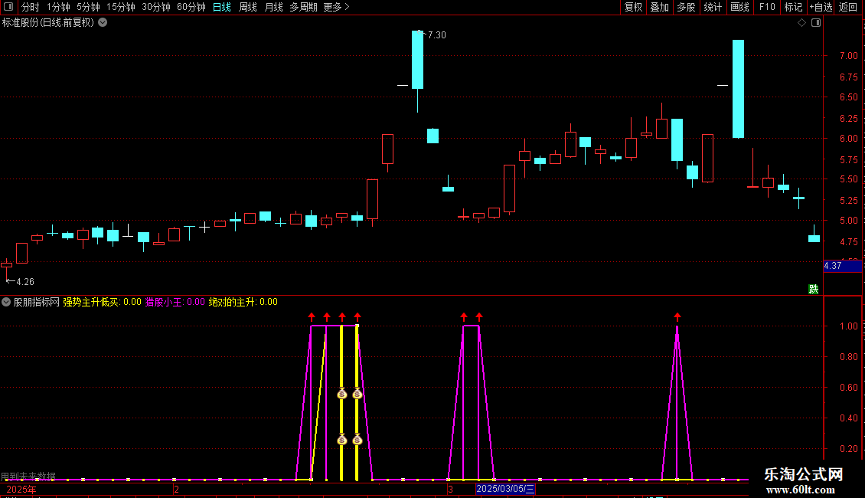The width and height of the screenshot is (865, 498).
Task: Click the tall cyan candle at 7.30 peak
Action: point(418,60)
